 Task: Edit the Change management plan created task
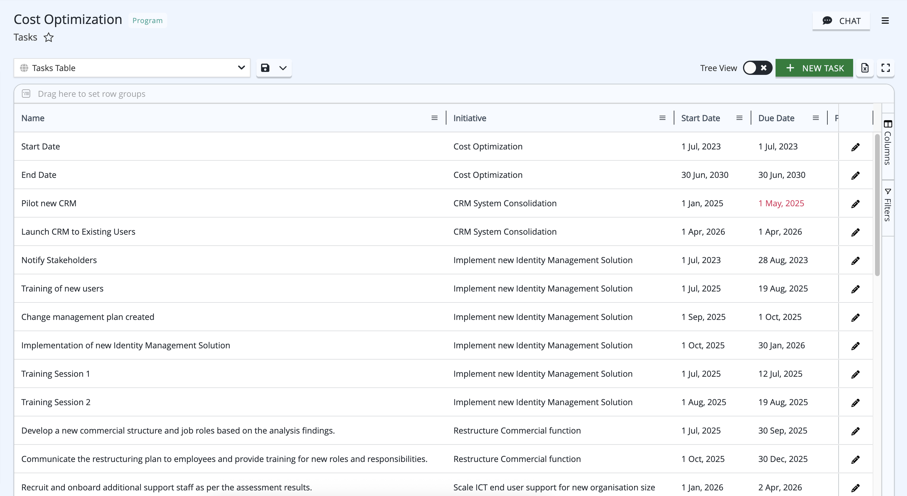coord(855,318)
